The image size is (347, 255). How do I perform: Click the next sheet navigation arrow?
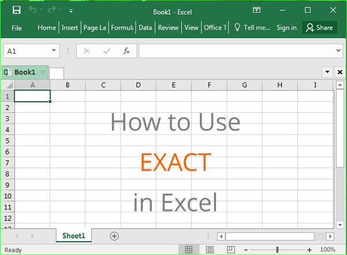coord(32,236)
